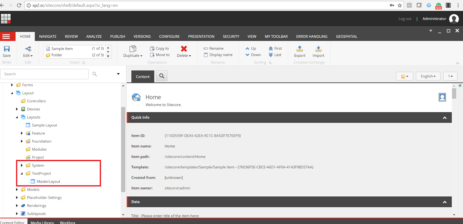The image size is (463, 224).
Task: Insert a Sample Item from the gallery
Action: pos(75,48)
